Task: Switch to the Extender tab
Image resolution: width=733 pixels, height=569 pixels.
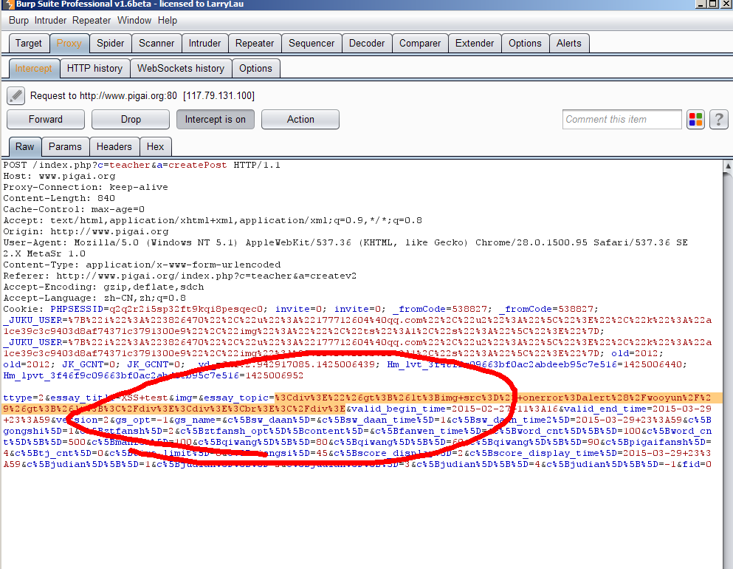Action: point(475,43)
